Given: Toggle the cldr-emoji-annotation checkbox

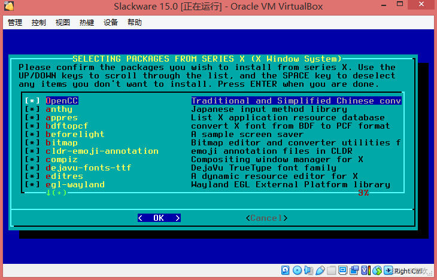Looking at the screenshot, I should click(32, 151).
